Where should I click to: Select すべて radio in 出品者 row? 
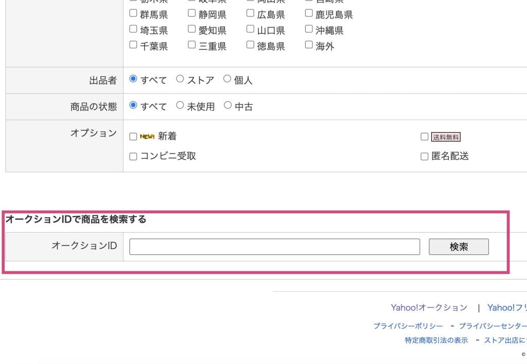click(133, 79)
